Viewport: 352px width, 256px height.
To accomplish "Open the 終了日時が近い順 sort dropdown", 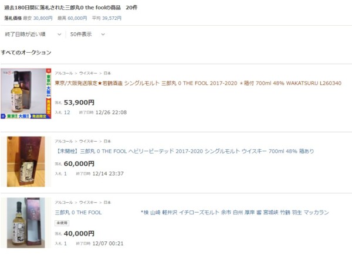I will (33, 35).
